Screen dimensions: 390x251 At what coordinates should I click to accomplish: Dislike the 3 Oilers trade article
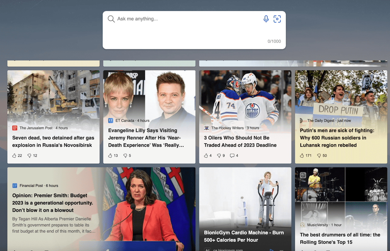pos(219,155)
